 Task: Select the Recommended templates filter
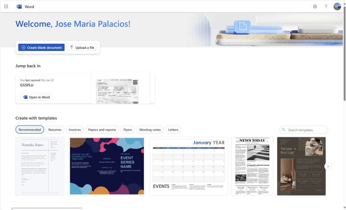tap(30, 130)
